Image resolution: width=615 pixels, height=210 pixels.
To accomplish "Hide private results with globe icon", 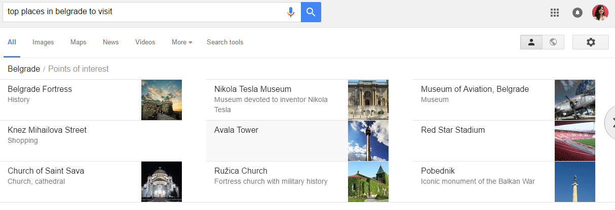I will 553,42.
